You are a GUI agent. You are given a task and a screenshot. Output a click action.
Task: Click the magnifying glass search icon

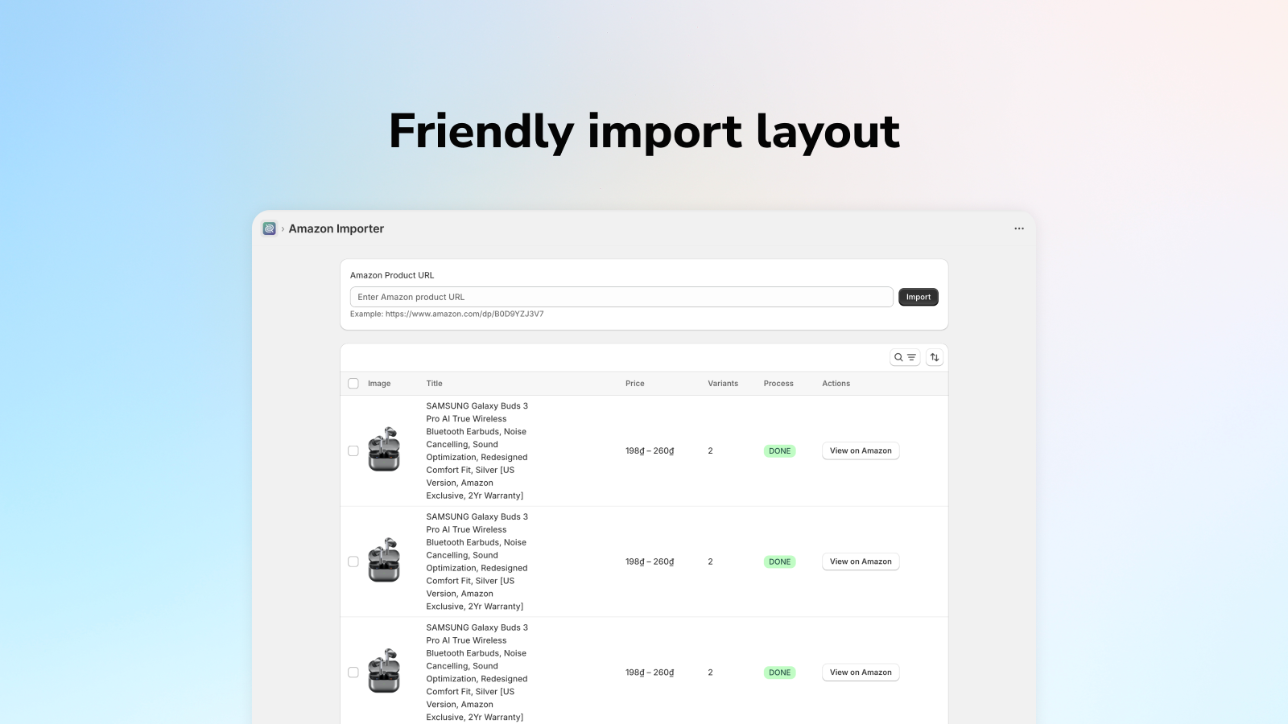pyautogui.click(x=899, y=356)
